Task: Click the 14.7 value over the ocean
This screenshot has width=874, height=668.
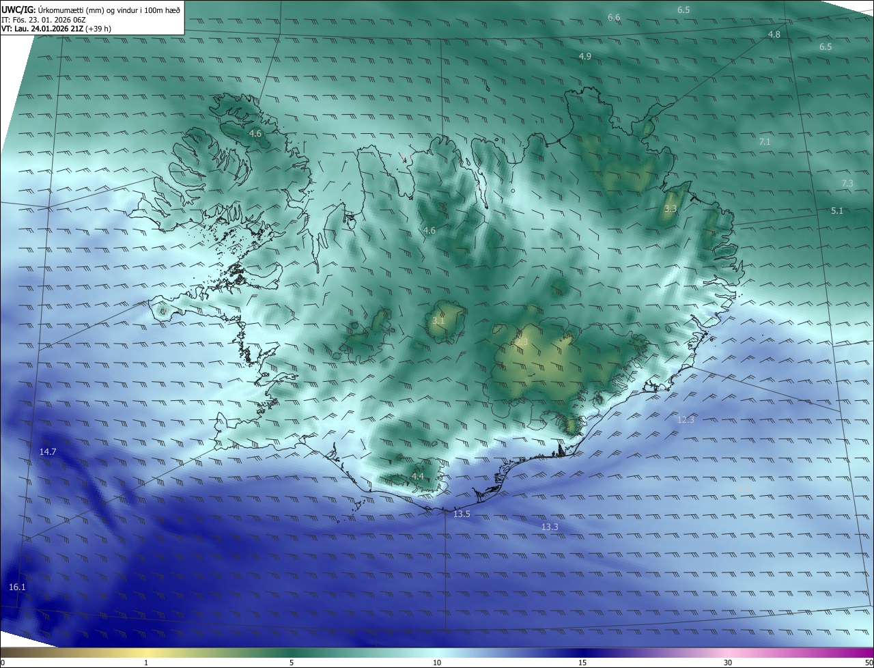Action: [48, 452]
